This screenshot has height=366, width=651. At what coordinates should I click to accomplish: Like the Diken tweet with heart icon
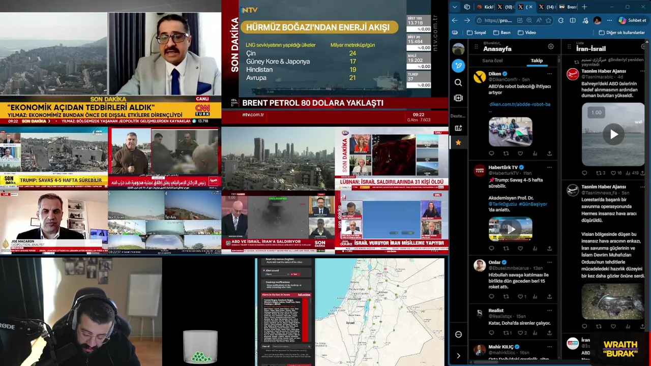[520, 154]
